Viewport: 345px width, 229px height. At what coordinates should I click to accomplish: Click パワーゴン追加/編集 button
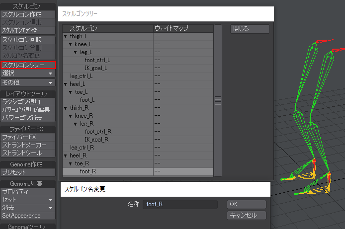click(28, 110)
